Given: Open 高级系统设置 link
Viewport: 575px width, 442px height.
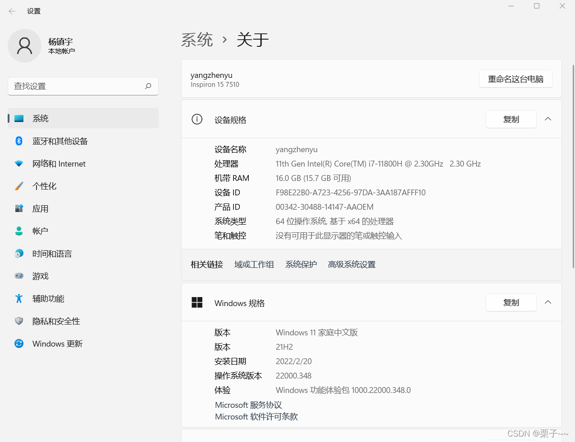Looking at the screenshot, I should pyautogui.click(x=352, y=265).
